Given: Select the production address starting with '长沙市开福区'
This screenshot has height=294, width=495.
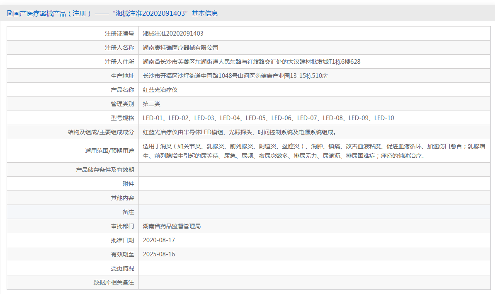Looking at the screenshot, I should coord(235,76).
